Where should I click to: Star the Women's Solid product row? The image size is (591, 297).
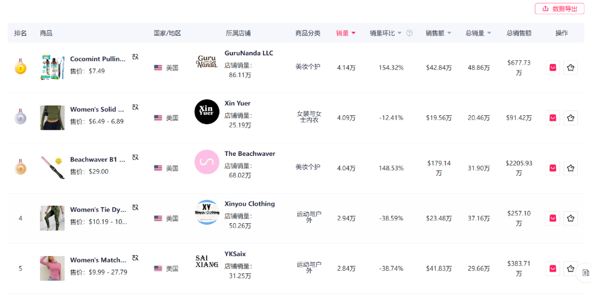[x=571, y=118]
